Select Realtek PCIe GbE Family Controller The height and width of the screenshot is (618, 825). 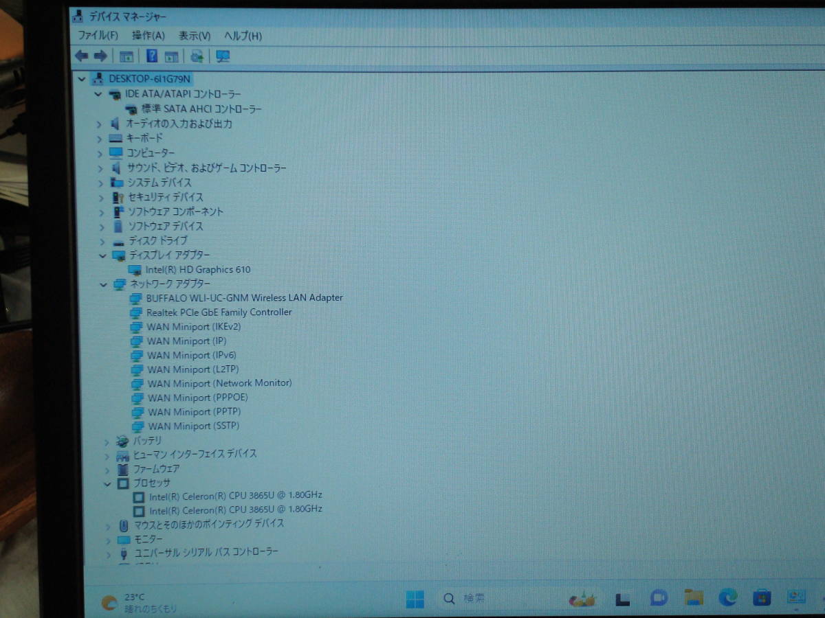[x=219, y=312]
